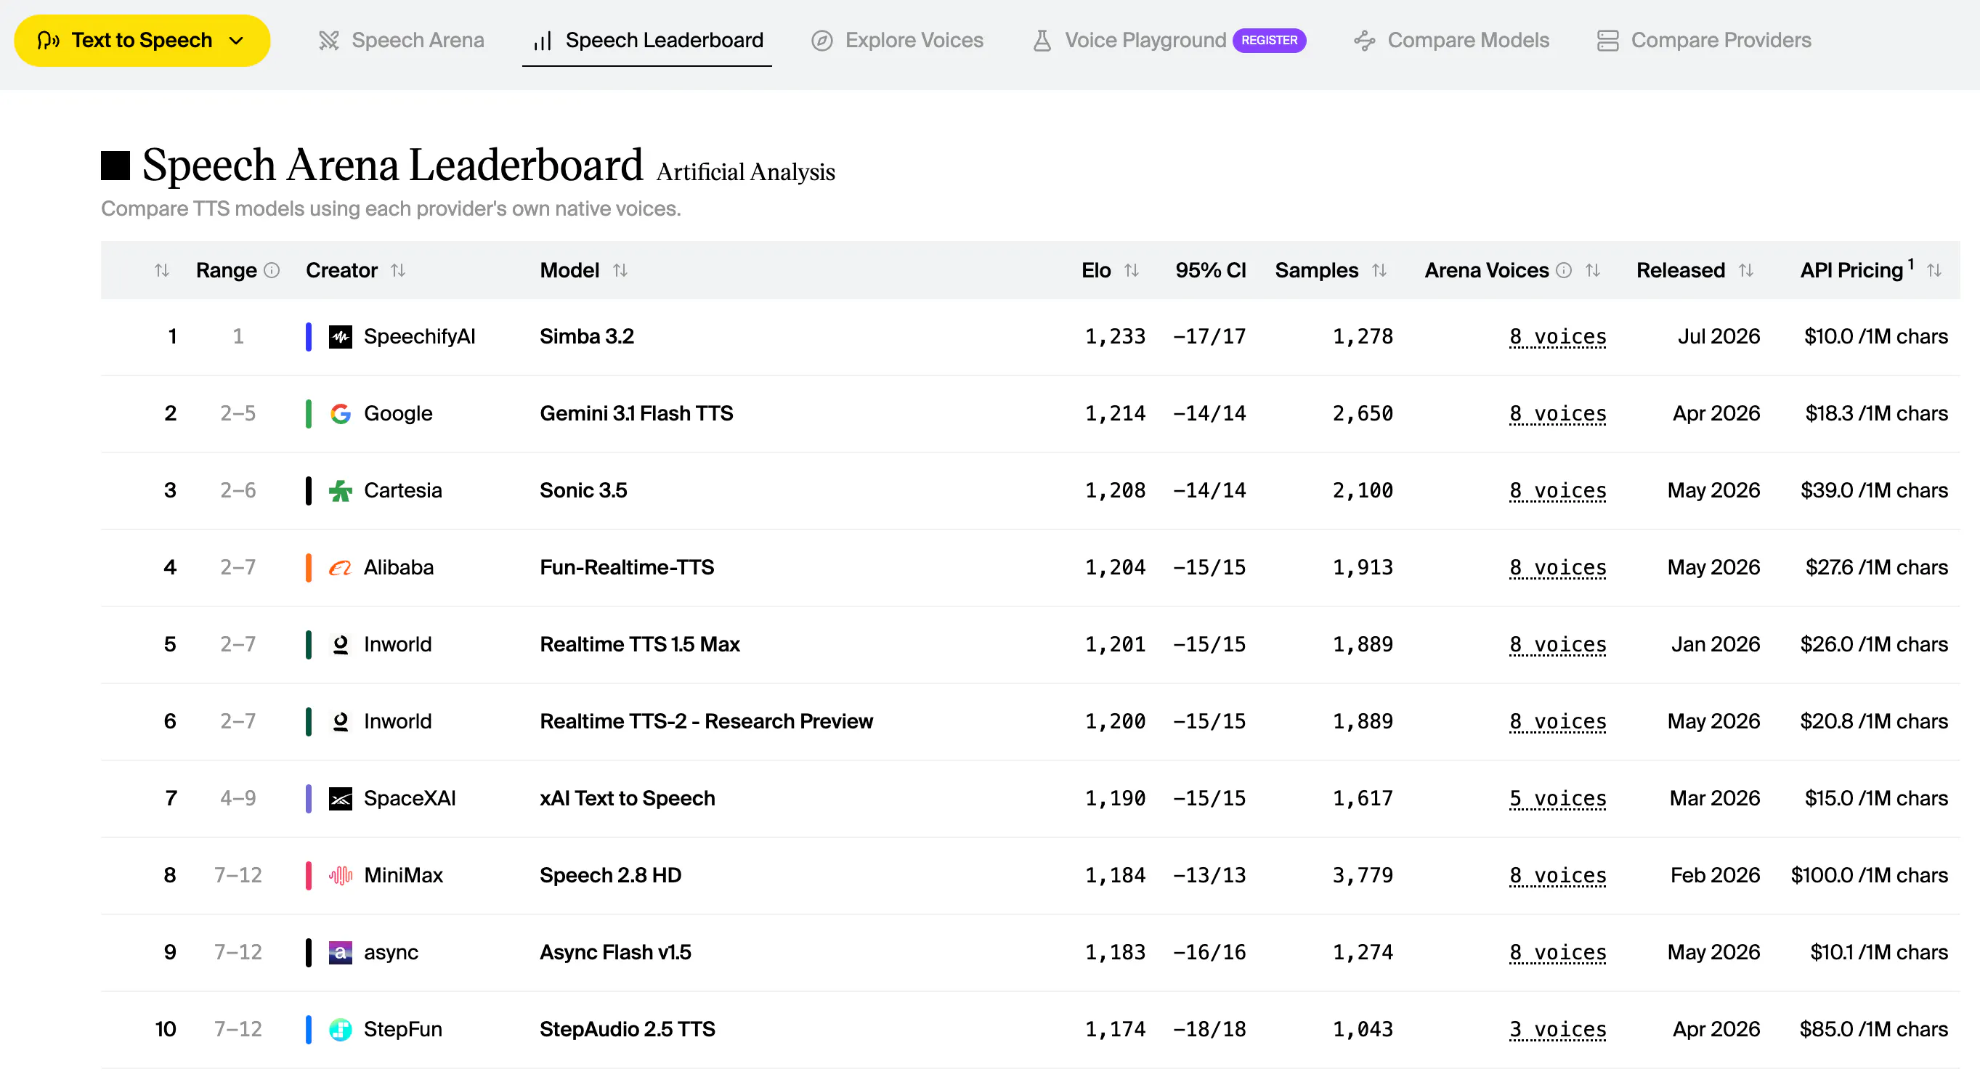
Task: Click the Samples value 3,779
Action: click(x=1362, y=875)
